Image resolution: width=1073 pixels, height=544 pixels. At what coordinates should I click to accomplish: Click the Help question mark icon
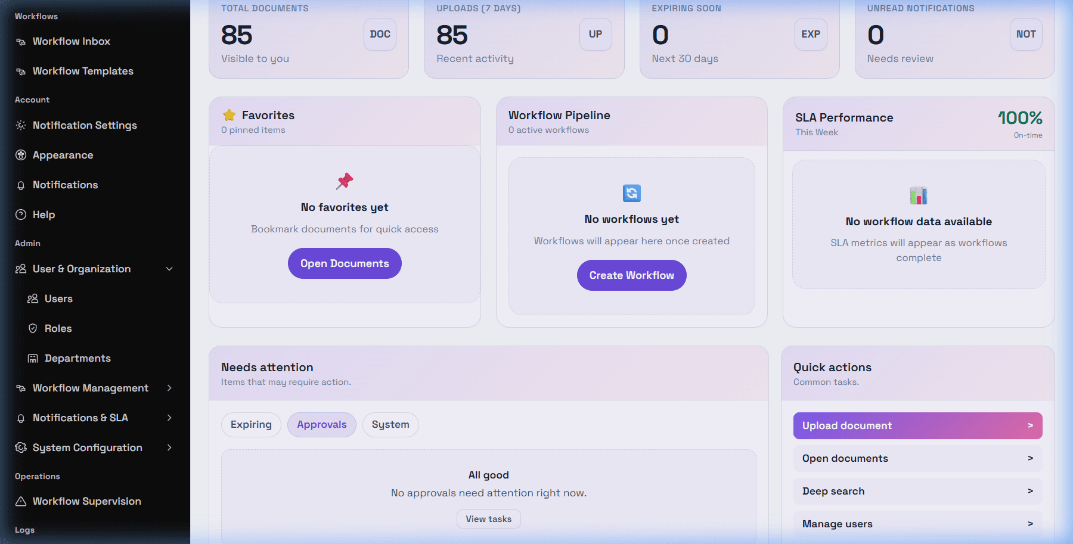tap(21, 215)
